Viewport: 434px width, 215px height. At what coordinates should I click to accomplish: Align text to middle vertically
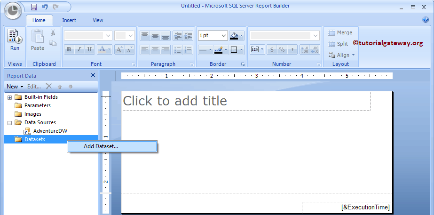[x=155, y=36]
